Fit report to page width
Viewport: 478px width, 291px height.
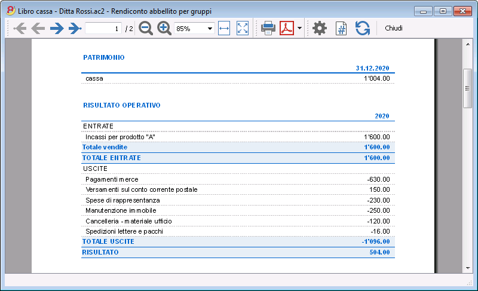(x=224, y=28)
